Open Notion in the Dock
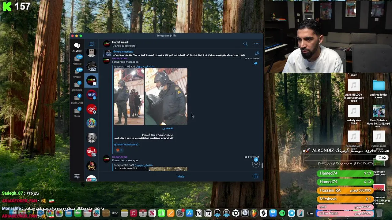This screenshot has height=220, width=392. click(198, 213)
